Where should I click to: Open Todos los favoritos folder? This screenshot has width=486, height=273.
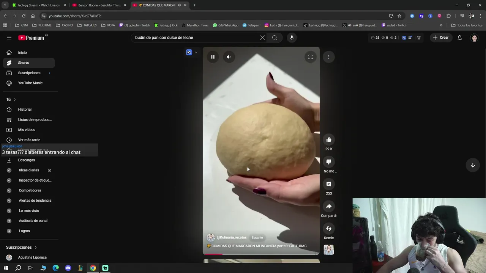tap(467, 25)
